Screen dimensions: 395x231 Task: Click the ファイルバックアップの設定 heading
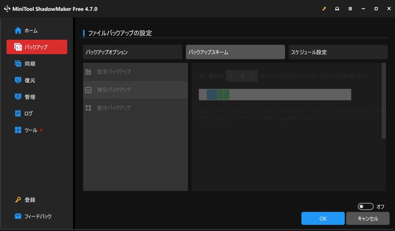coord(120,33)
